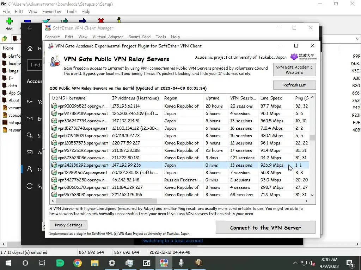The height and width of the screenshot is (270, 361).
Task: Sort by the Line Speed column header
Action: tap(276, 98)
